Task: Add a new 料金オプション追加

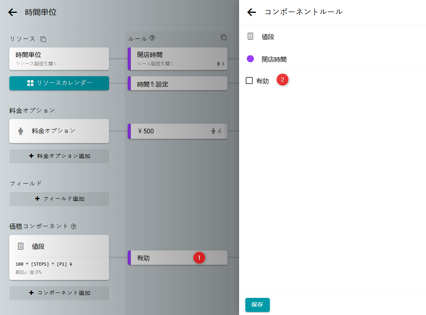Action: (x=59, y=156)
